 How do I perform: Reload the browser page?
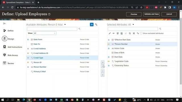[x=12, y=7]
